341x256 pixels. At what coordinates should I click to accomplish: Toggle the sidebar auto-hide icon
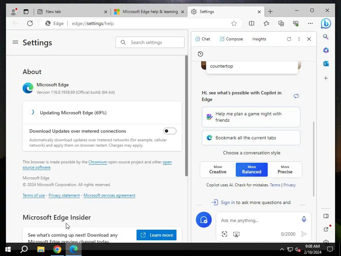(x=326, y=216)
